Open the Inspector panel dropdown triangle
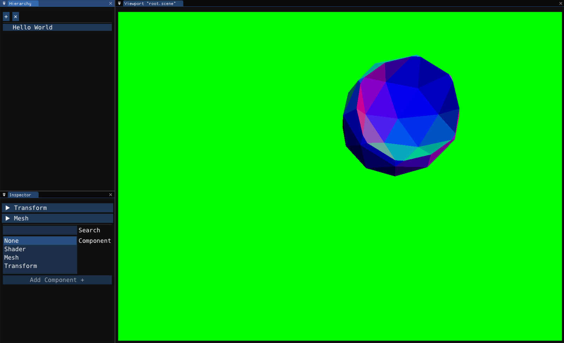 (x=4, y=195)
